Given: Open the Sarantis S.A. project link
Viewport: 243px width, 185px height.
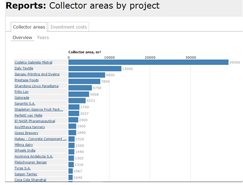Looking at the screenshot, I should pos(25,103).
